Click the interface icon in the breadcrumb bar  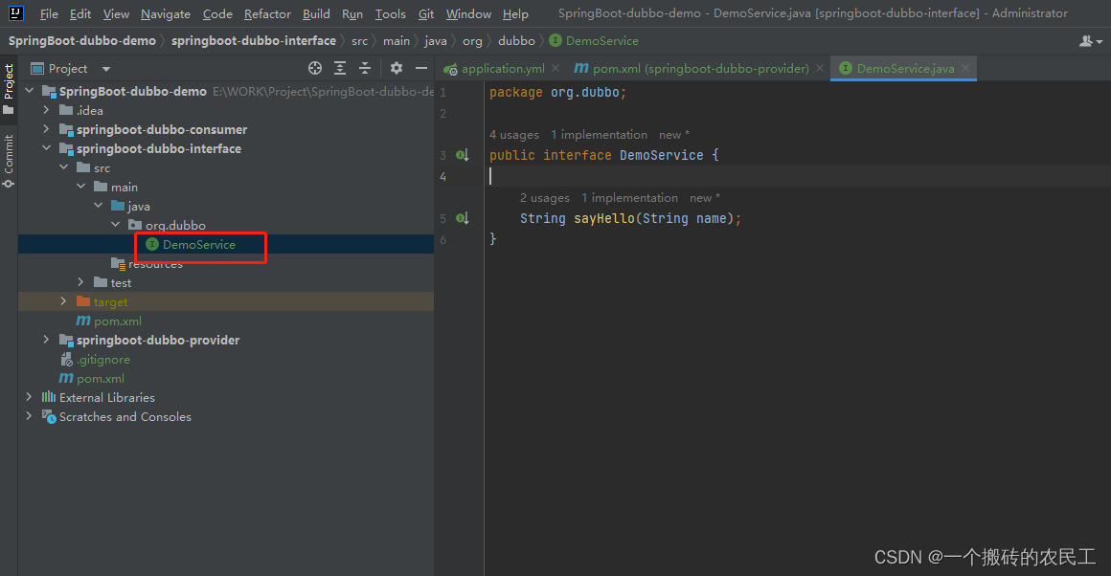coord(555,40)
